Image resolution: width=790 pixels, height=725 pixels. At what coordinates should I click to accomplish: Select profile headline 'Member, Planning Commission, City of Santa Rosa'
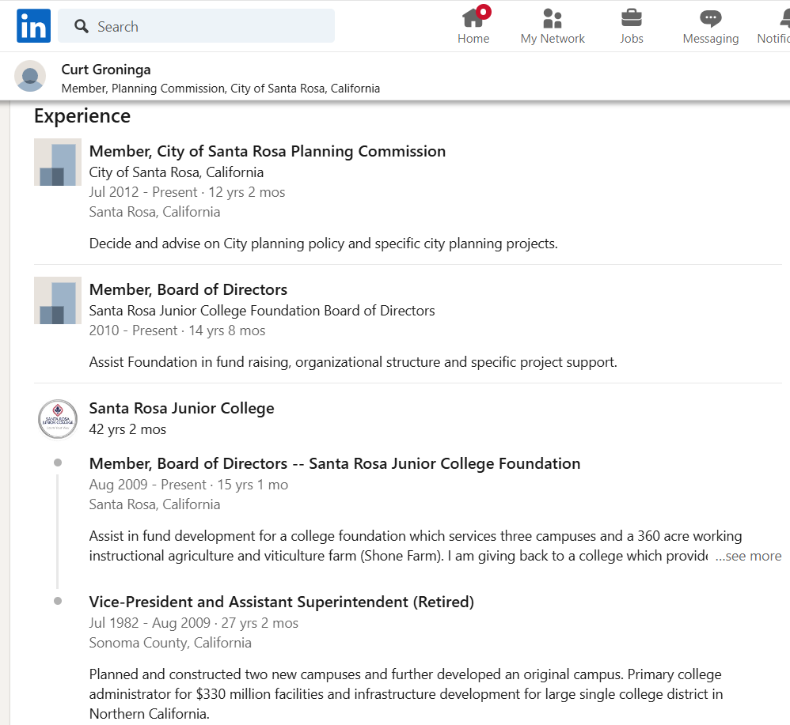click(221, 89)
